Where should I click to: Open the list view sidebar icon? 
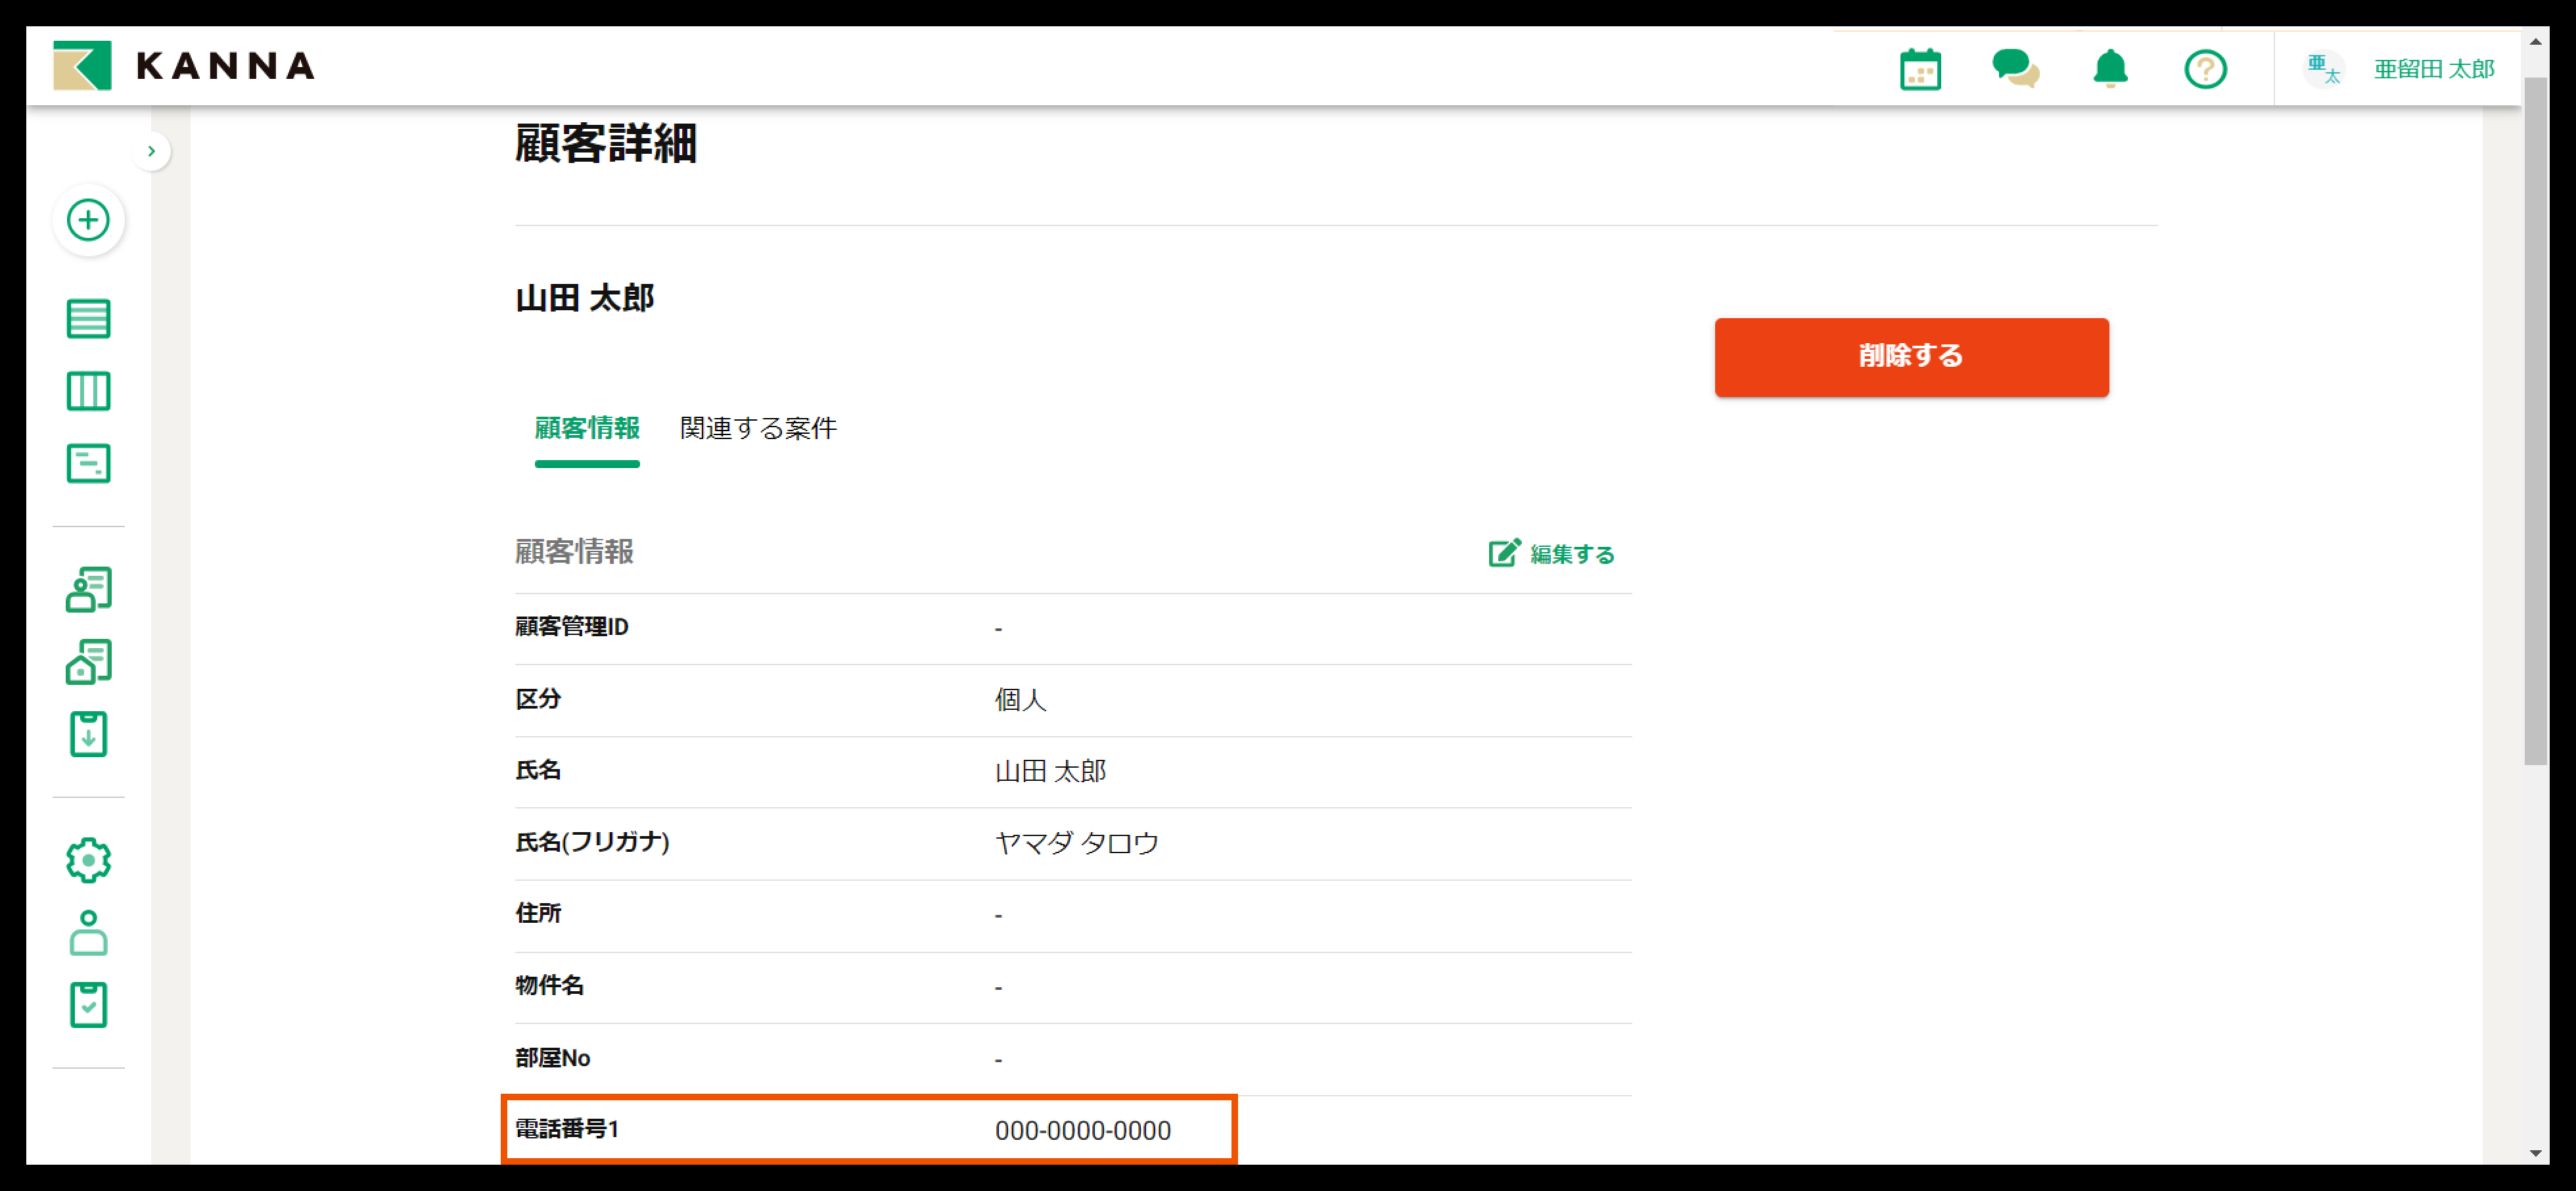coord(88,319)
